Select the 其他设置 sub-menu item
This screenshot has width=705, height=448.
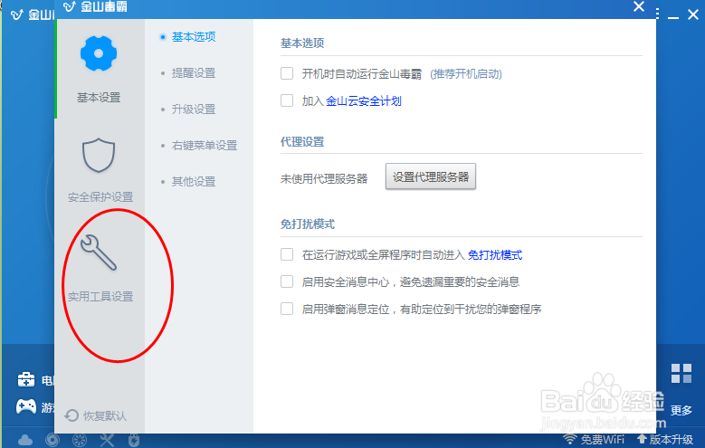click(194, 182)
